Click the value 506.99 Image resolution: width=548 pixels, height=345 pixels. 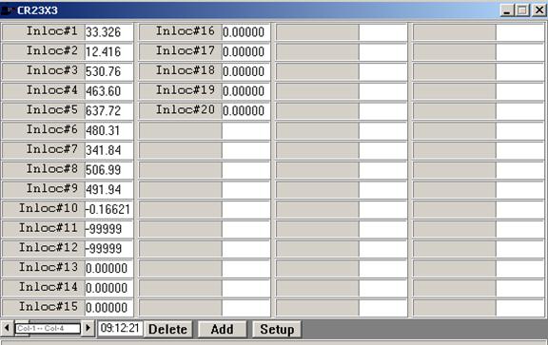109,170
